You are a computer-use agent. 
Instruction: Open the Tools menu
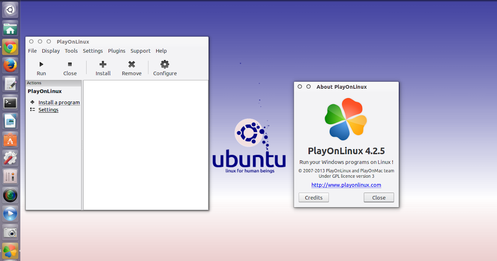(x=71, y=51)
